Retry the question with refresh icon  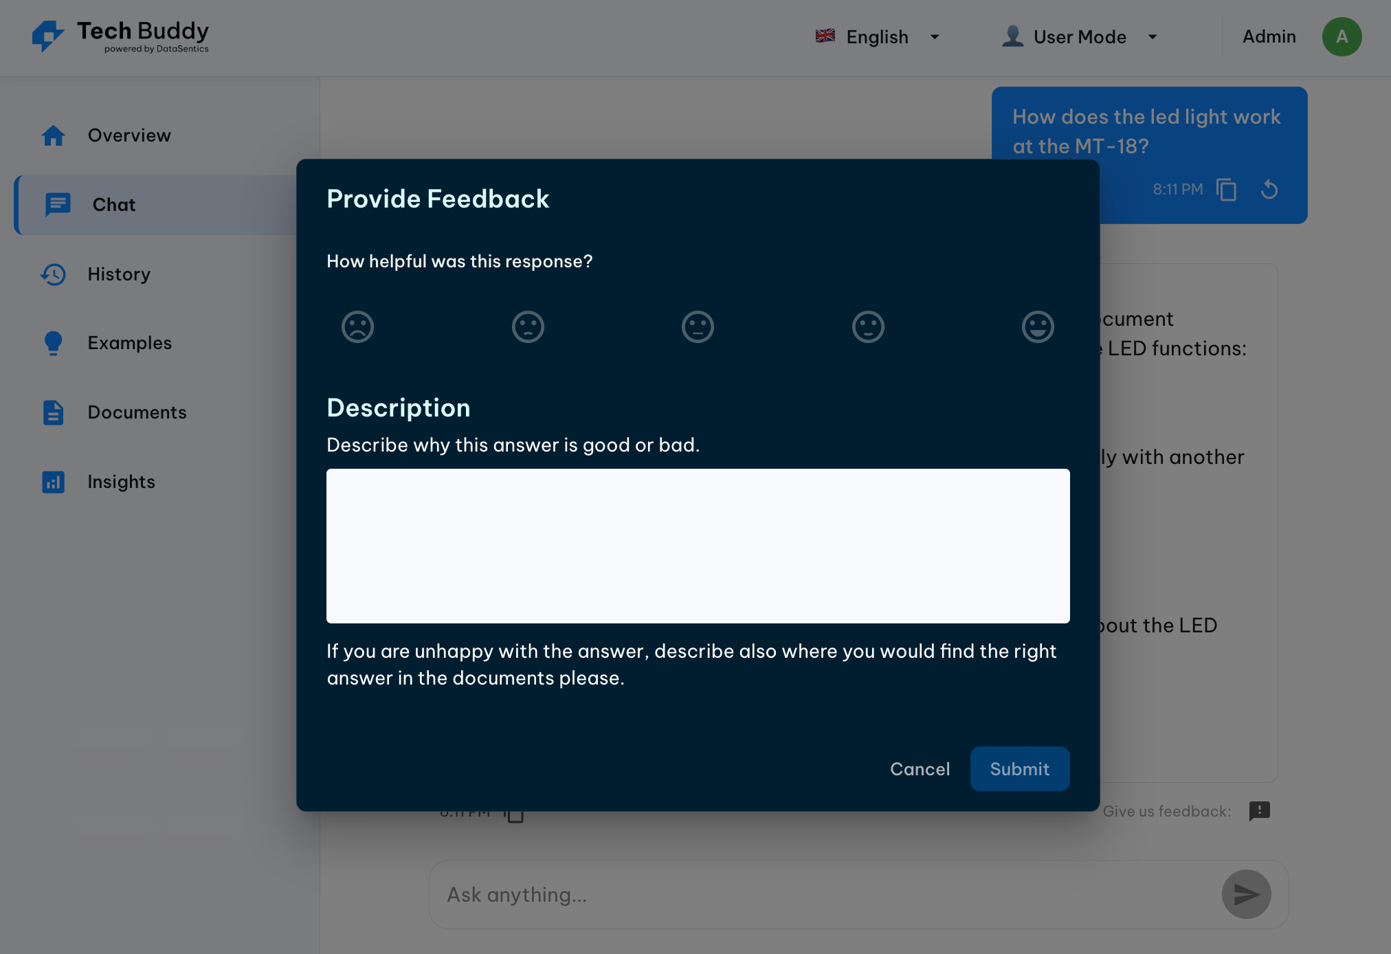1269,190
